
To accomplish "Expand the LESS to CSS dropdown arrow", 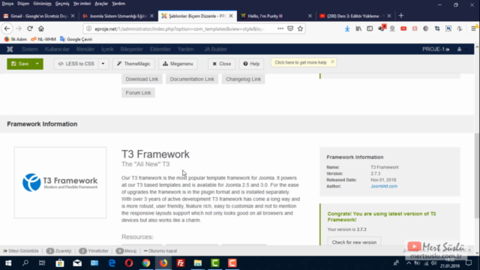I will 103,64.
